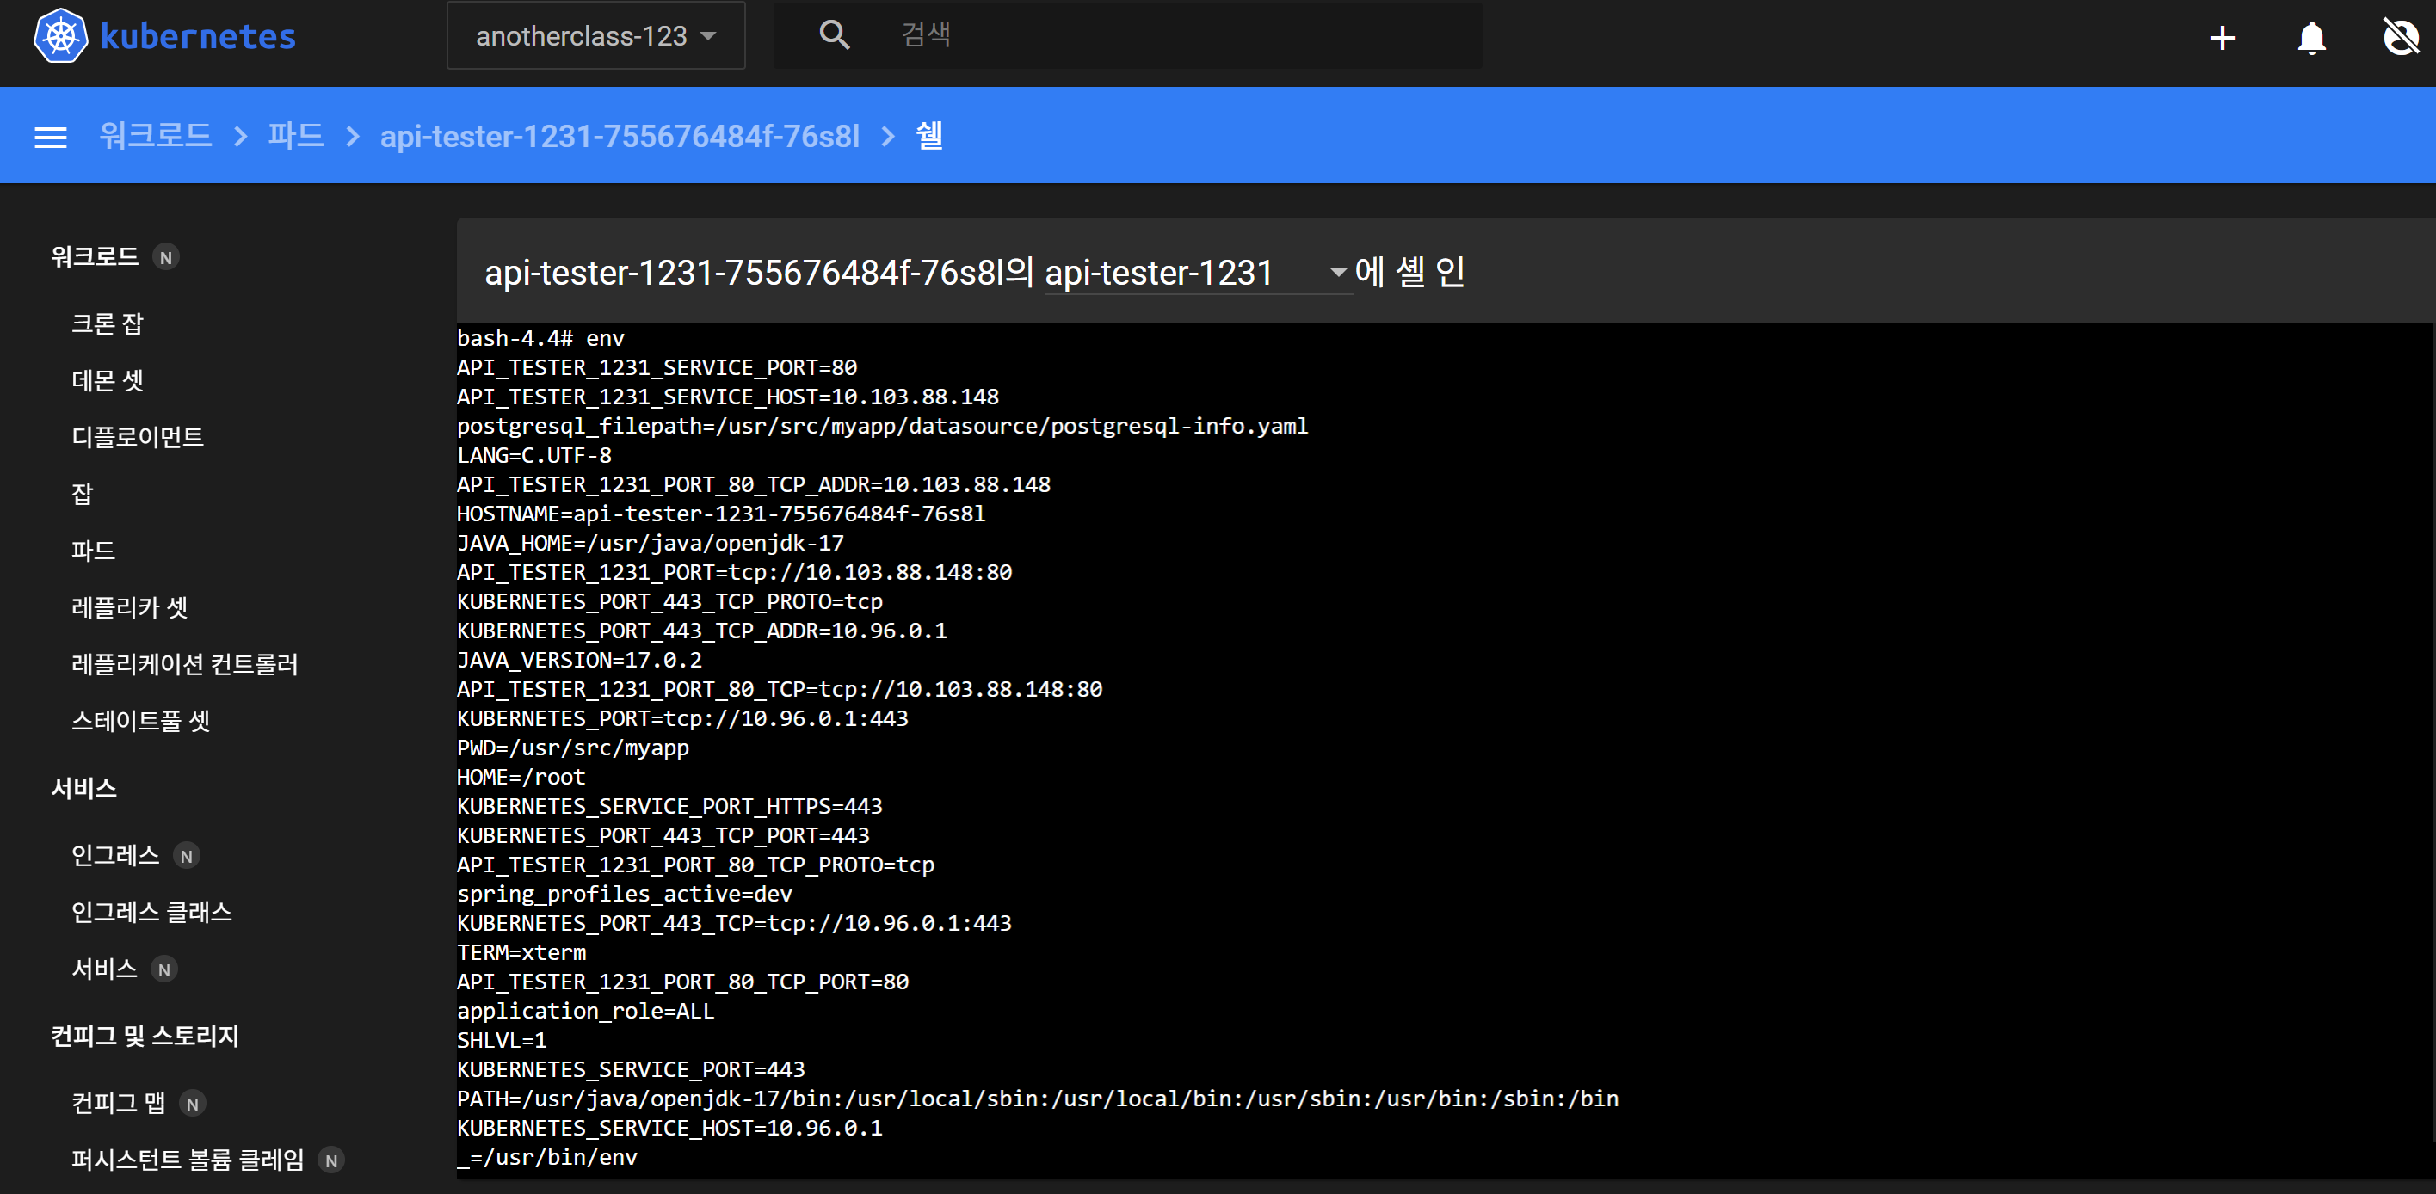Go to api-tester-1231-755676484f-76s8l breadcrumb
This screenshot has height=1194, width=2436.
pos(620,136)
